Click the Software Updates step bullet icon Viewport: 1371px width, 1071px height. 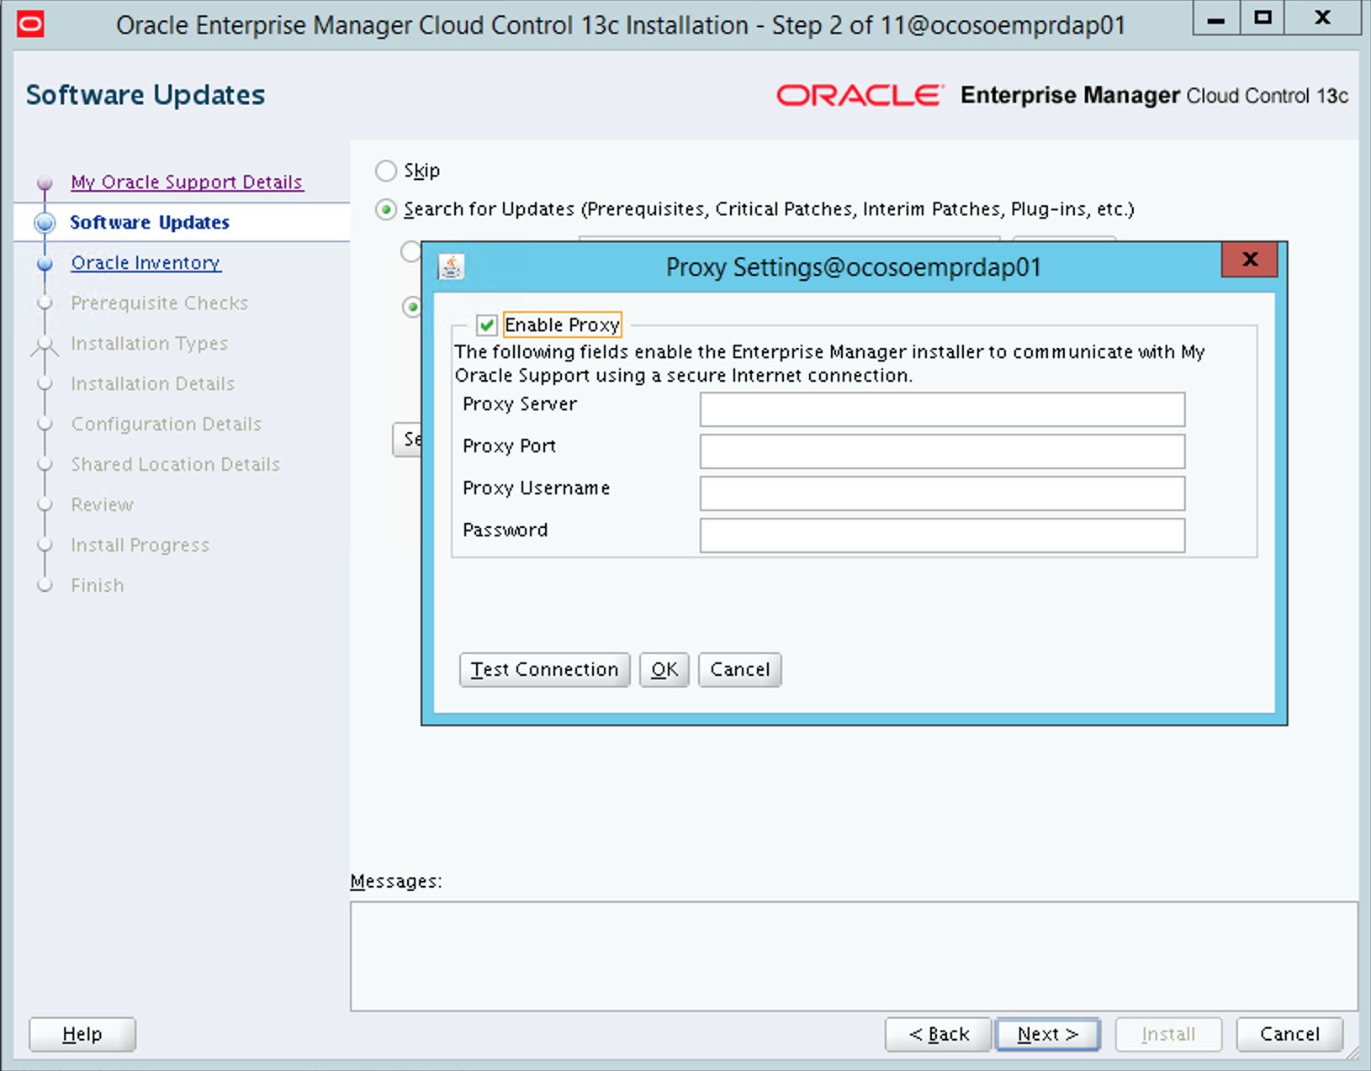[x=45, y=223]
